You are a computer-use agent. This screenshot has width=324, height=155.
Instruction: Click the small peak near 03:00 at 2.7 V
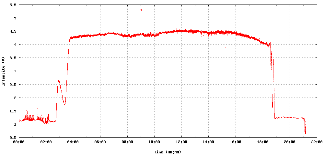(x=58, y=79)
